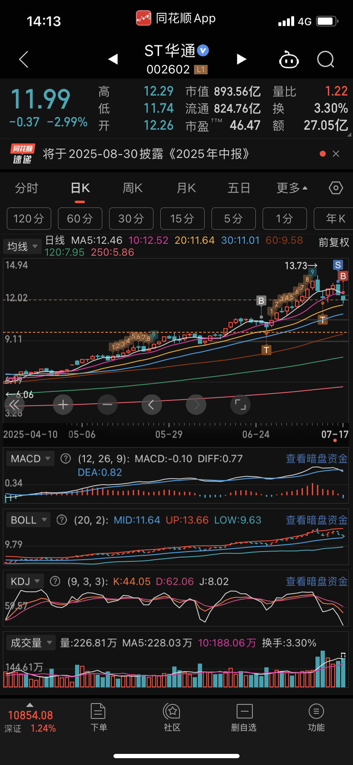The height and width of the screenshot is (765, 353).
Task: Toggle 前复权 adjustment mode
Action: pos(334,242)
